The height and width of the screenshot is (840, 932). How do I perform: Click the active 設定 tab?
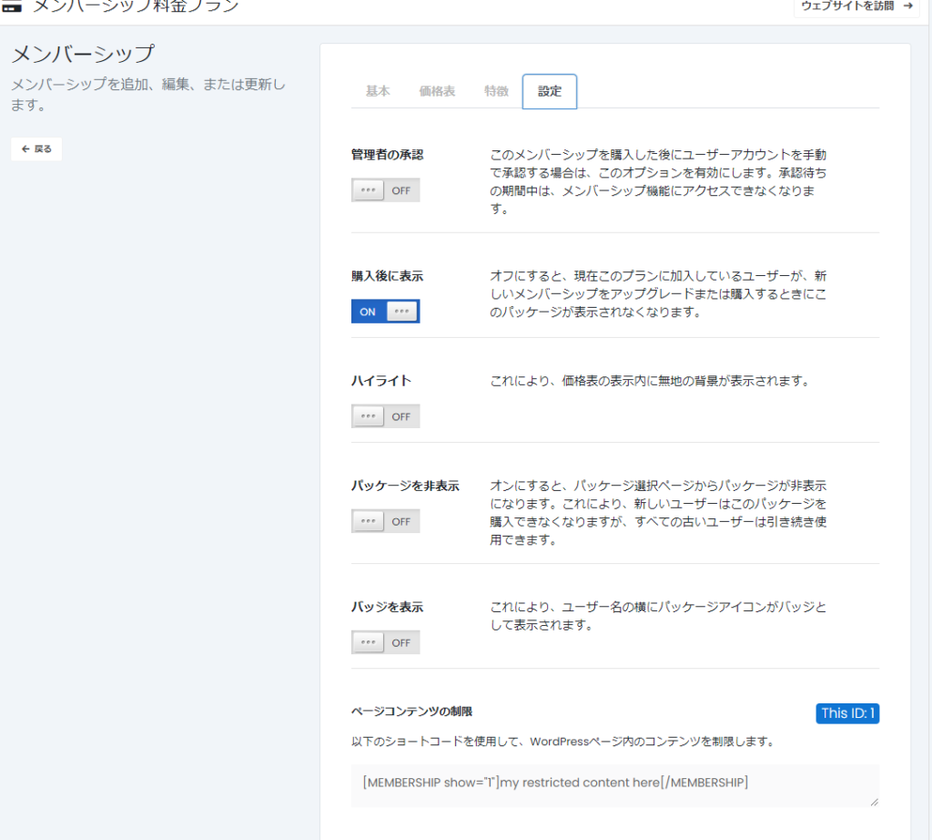550,91
